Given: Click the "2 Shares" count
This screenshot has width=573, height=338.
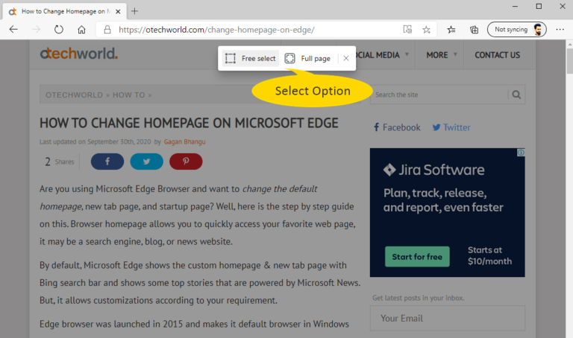Looking at the screenshot, I should tap(59, 162).
